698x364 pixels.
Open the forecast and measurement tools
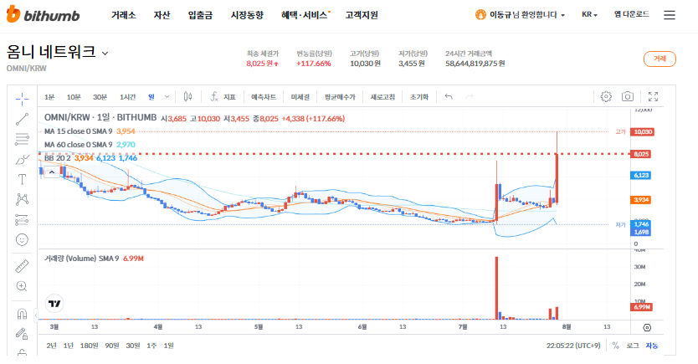[x=22, y=219]
